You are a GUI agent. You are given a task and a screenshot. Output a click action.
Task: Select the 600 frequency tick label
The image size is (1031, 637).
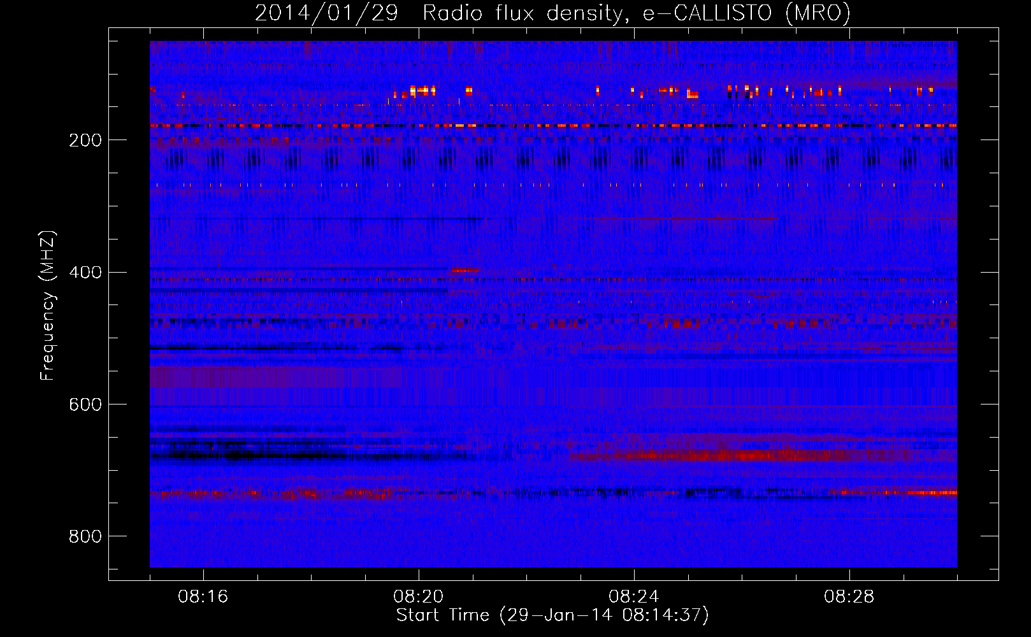tap(85, 405)
